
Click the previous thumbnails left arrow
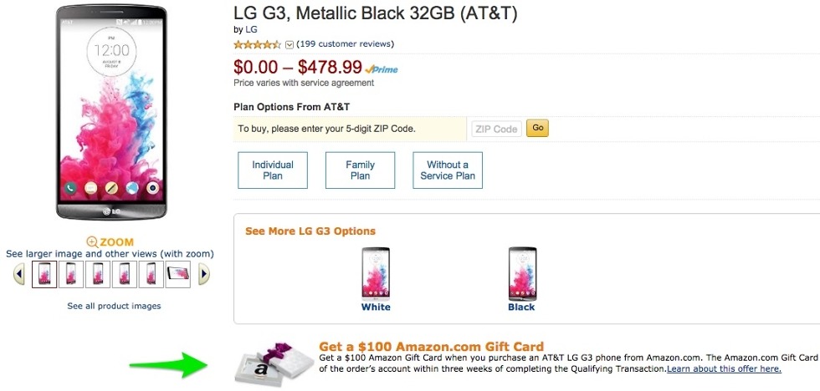click(20, 274)
